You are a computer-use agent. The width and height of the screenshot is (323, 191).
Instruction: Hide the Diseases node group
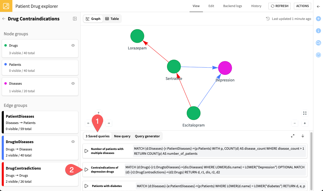tap(73, 83)
